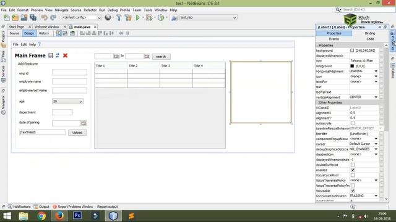
Task: Toggle the doubleBuffered property checkbox
Action: pyautogui.click(x=353, y=165)
